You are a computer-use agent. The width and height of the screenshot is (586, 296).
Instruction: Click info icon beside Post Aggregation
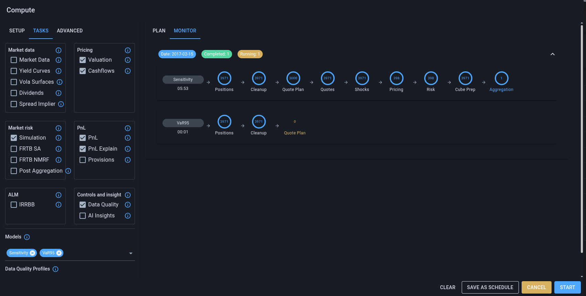(x=68, y=171)
